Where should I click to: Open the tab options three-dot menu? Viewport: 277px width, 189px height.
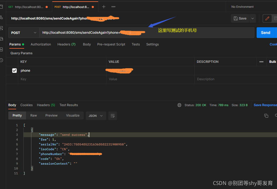click(113, 7)
